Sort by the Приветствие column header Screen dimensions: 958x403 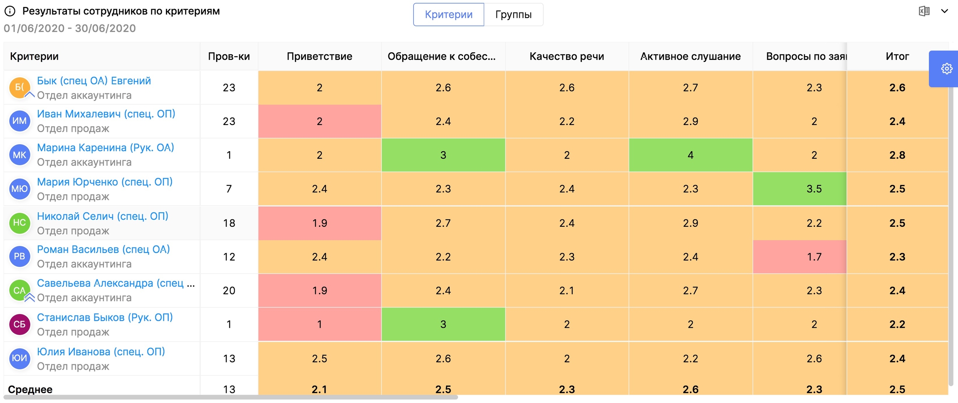[319, 57]
